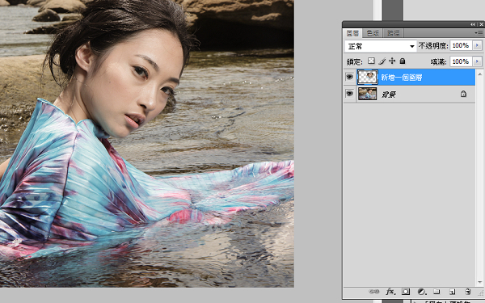Lock layer position with move icon
Image resolution: width=485 pixels, height=303 pixels.
[x=392, y=61]
